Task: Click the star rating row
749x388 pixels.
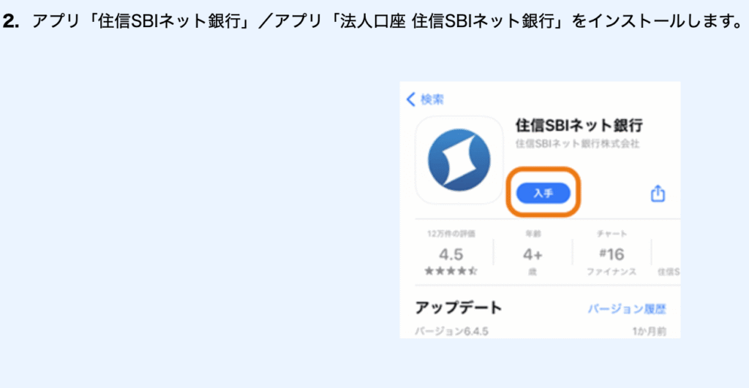Action: (x=451, y=271)
